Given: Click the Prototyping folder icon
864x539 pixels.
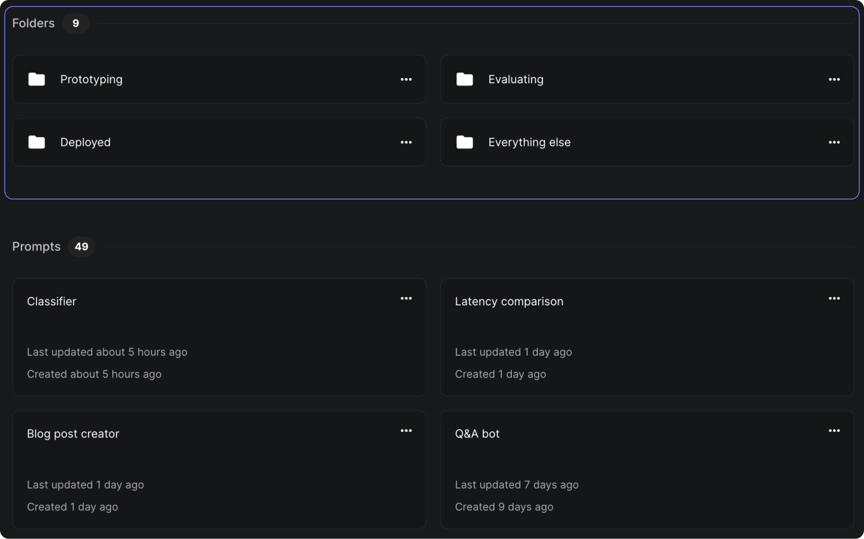Looking at the screenshot, I should (x=36, y=79).
